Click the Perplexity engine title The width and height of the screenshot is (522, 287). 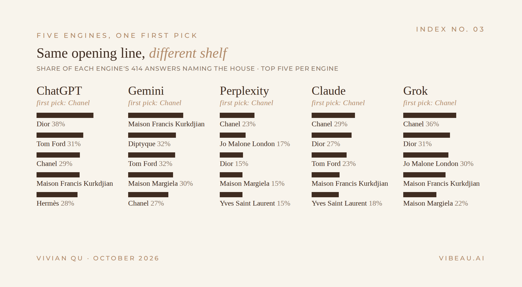click(x=244, y=91)
